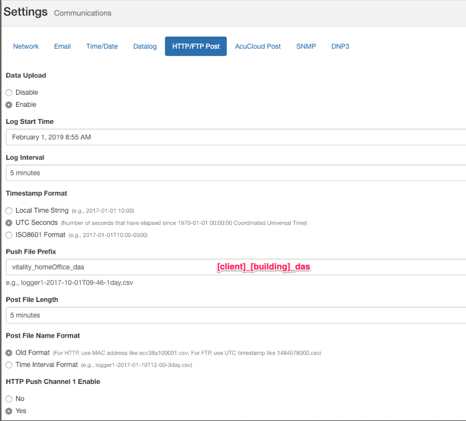
Task: Choose Time Interval Format option
Action: point(9,365)
